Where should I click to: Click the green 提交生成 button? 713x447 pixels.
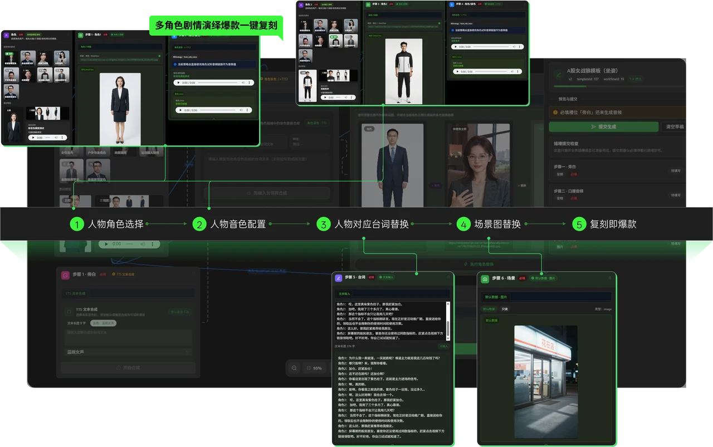(x=603, y=127)
